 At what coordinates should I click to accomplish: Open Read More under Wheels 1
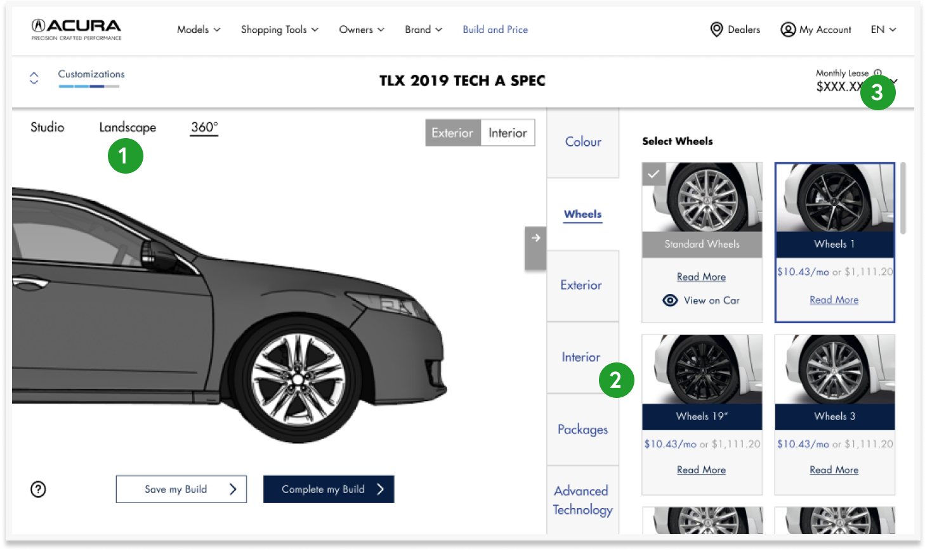pyautogui.click(x=834, y=300)
